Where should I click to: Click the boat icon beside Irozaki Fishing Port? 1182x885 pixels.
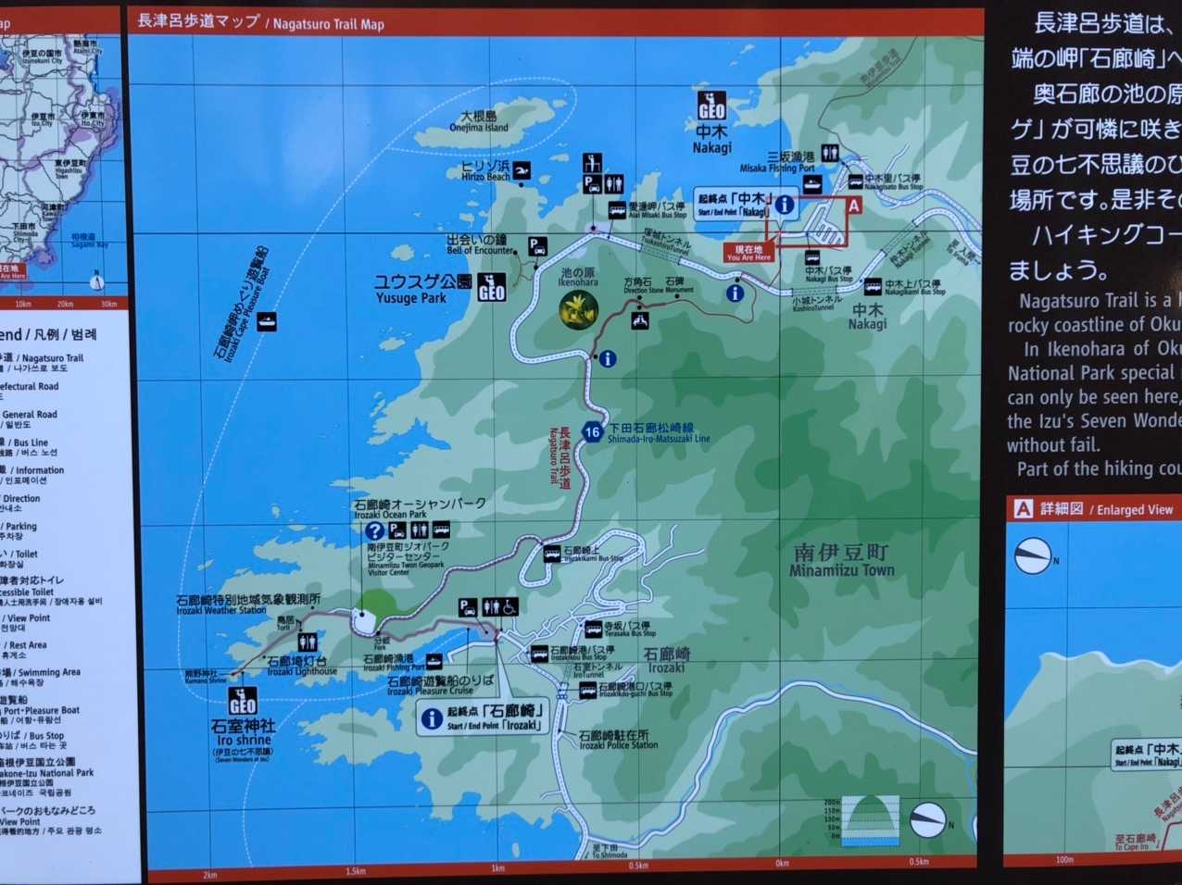click(434, 662)
